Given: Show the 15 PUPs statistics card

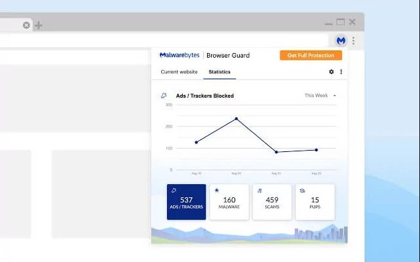Looking at the screenshot, I should (315, 202).
